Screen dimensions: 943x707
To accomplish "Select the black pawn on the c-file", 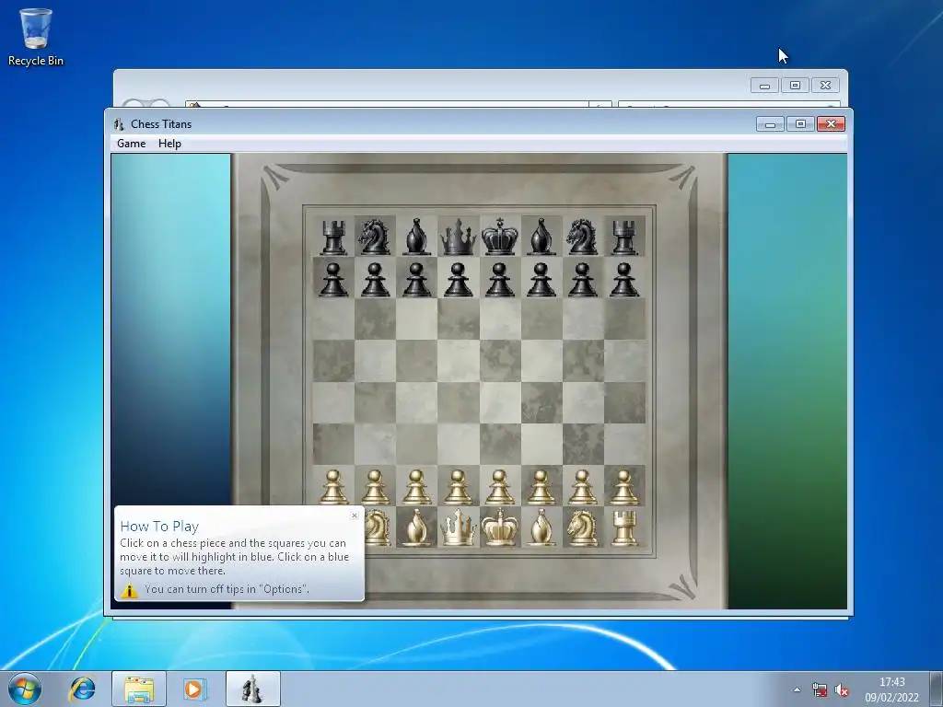I will pos(417,279).
